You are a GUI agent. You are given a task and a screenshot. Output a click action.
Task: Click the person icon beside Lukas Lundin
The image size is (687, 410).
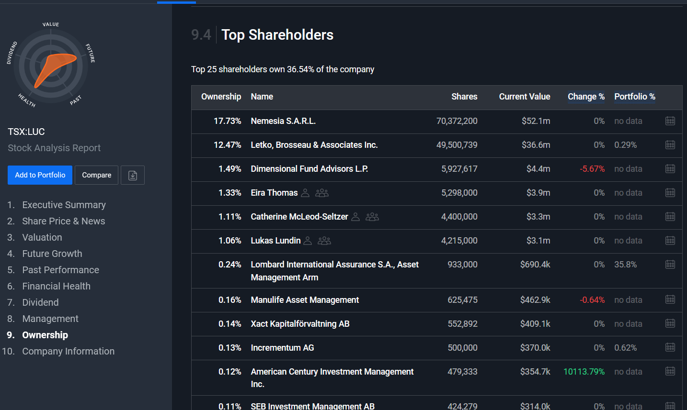pos(308,241)
